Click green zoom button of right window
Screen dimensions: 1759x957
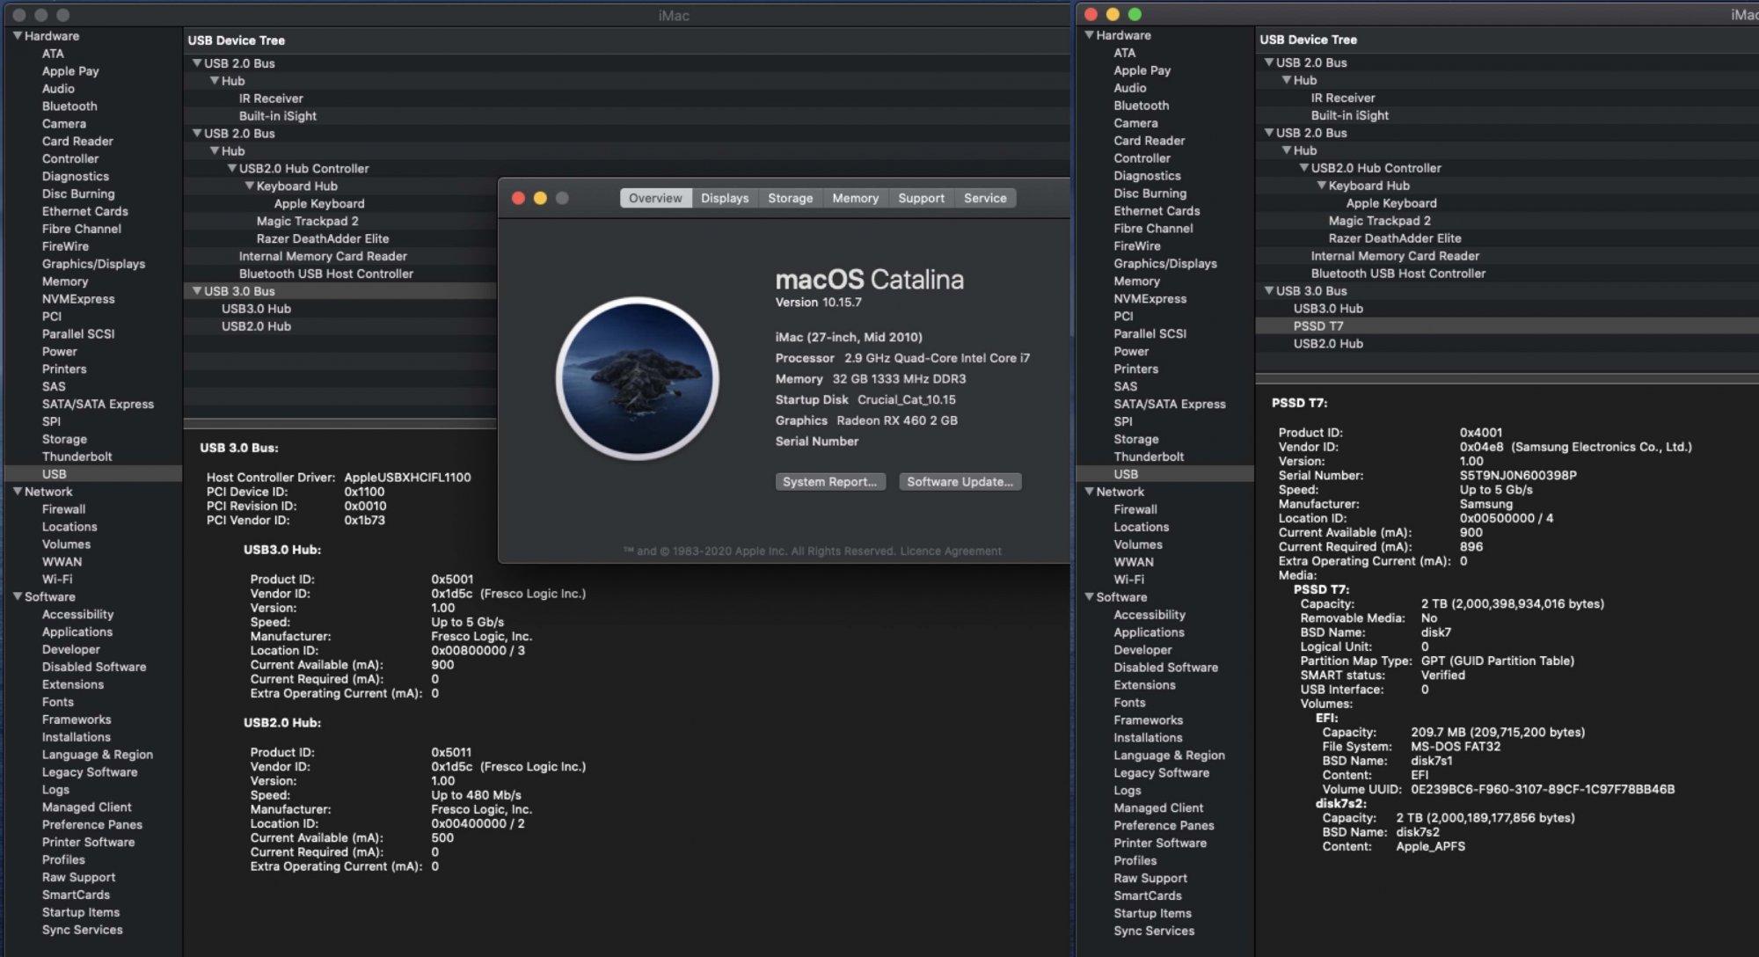click(x=1135, y=14)
